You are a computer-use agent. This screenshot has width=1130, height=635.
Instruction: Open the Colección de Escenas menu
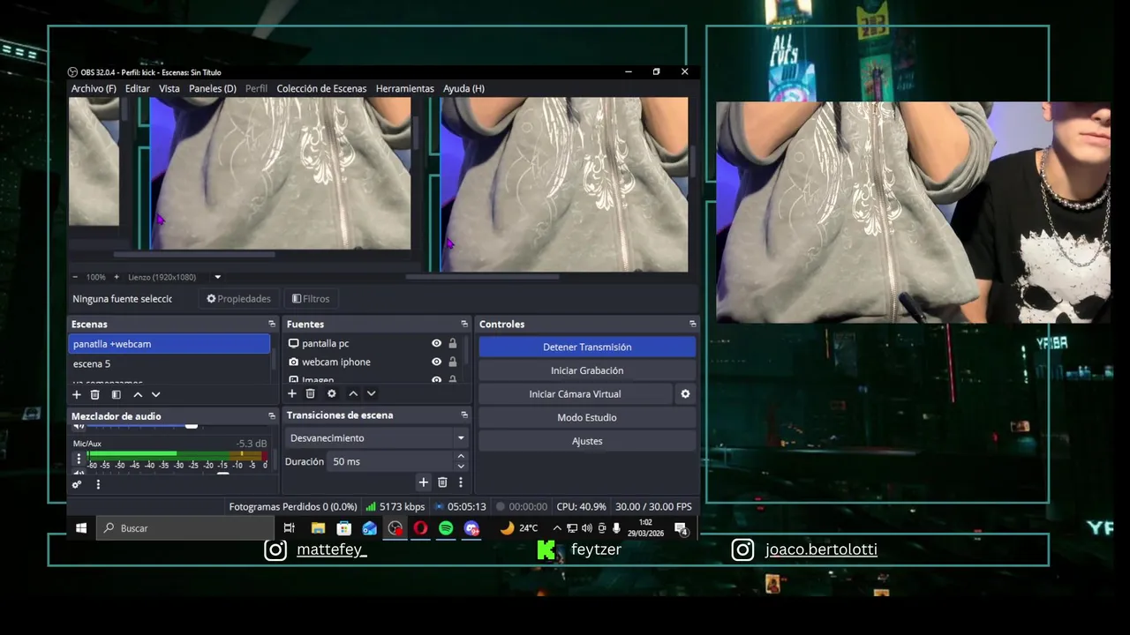coord(321,88)
